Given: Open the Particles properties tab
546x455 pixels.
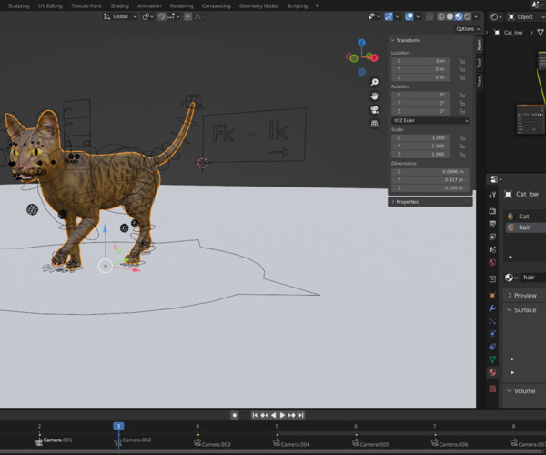Looking at the screenshot, I should [x=492, y=321].
